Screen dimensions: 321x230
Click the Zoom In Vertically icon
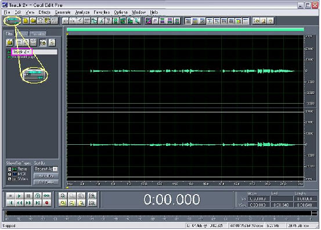pos(92,196)
